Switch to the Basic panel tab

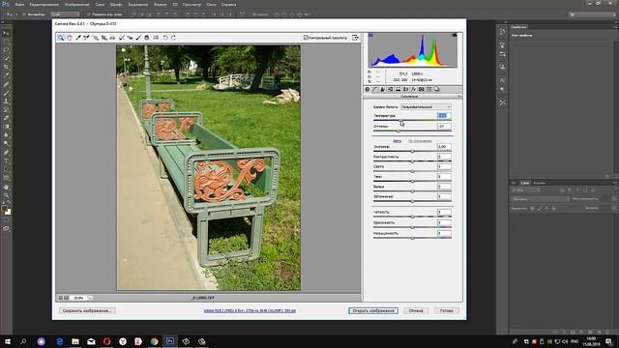coord(368,90)
